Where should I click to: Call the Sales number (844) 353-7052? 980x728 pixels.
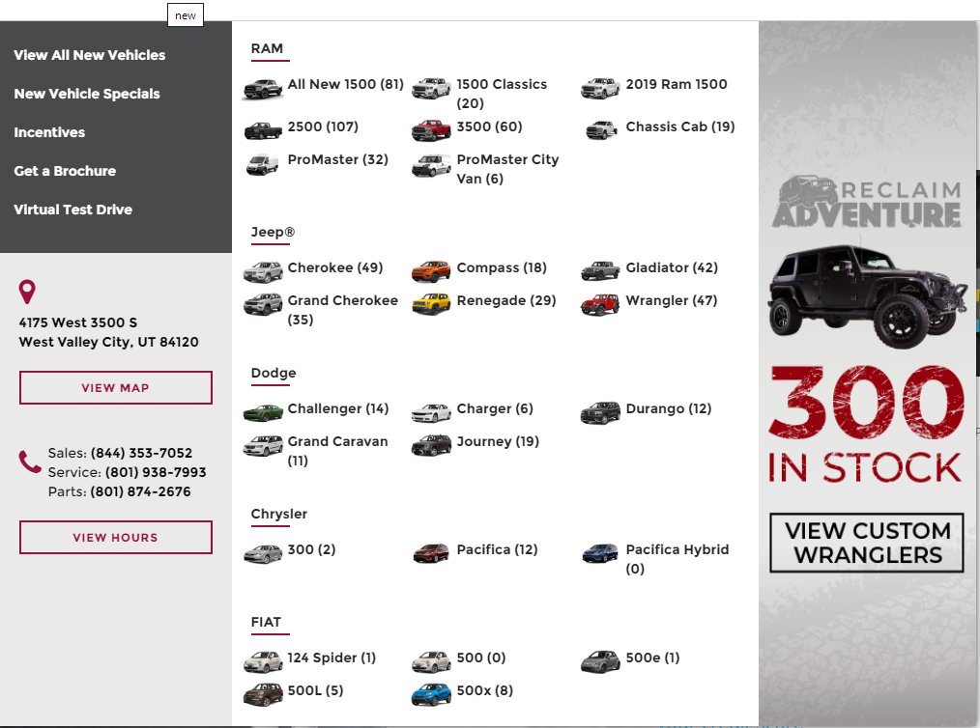(x=141, y=453)
